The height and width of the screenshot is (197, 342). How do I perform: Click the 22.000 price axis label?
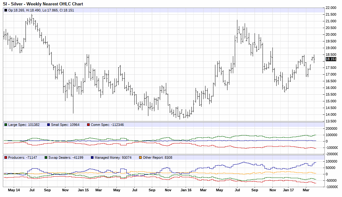pos(331,8)
